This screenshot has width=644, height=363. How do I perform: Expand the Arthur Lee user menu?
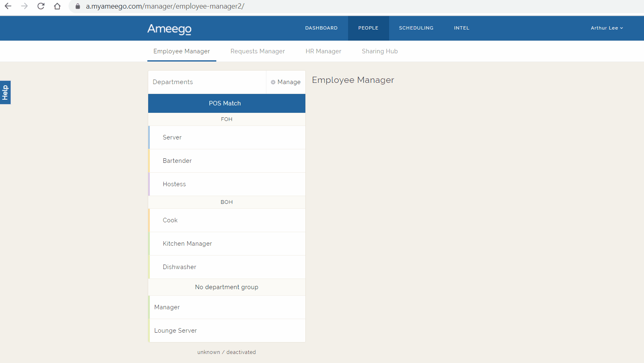pyautogui.click(x=607, y=28)
